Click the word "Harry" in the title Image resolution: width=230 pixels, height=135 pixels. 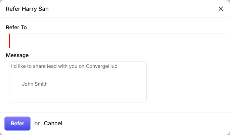coord(29,9)
